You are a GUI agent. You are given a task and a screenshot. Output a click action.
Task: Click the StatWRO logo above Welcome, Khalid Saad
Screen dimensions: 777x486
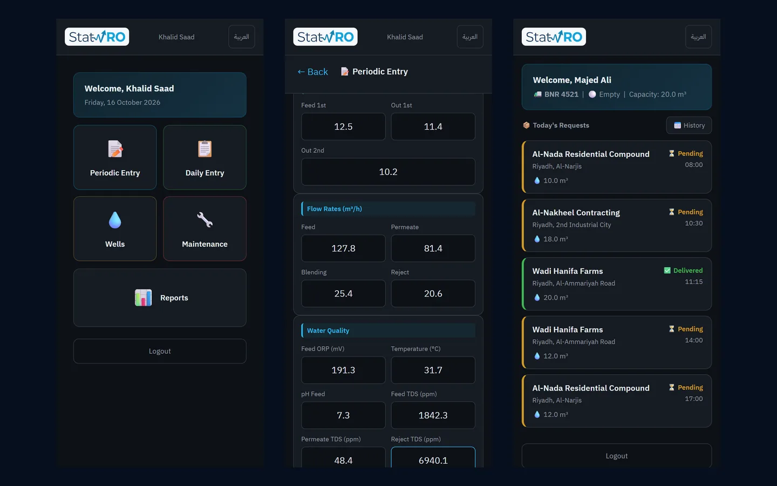pyautogui.click(x=97, y=37)
